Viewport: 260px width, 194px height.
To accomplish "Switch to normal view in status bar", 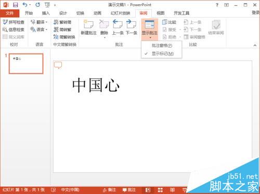I will (148, 190).
